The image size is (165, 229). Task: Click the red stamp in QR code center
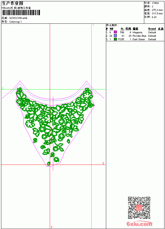click(139, 208)
